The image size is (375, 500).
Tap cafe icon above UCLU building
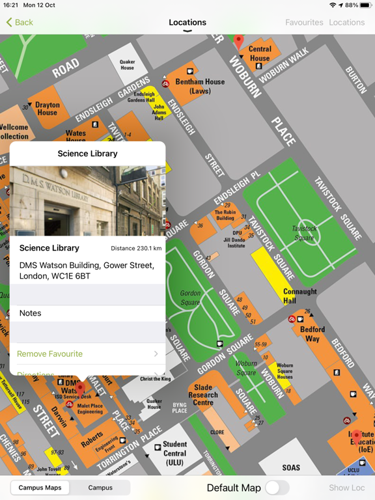coord(362,462)
